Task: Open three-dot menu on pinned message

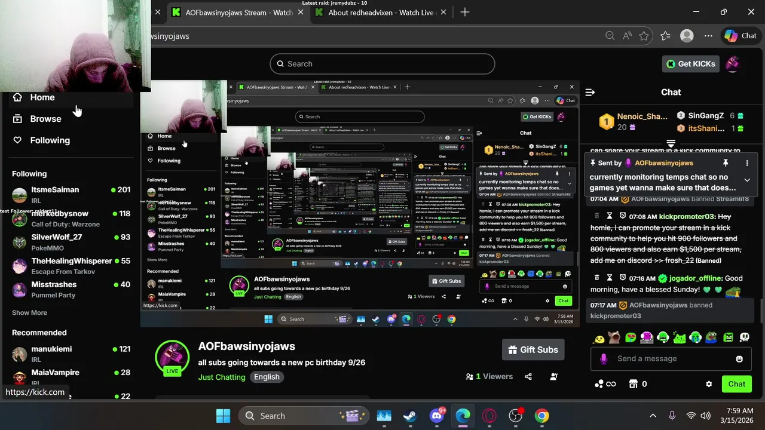Action: (747, 163)
